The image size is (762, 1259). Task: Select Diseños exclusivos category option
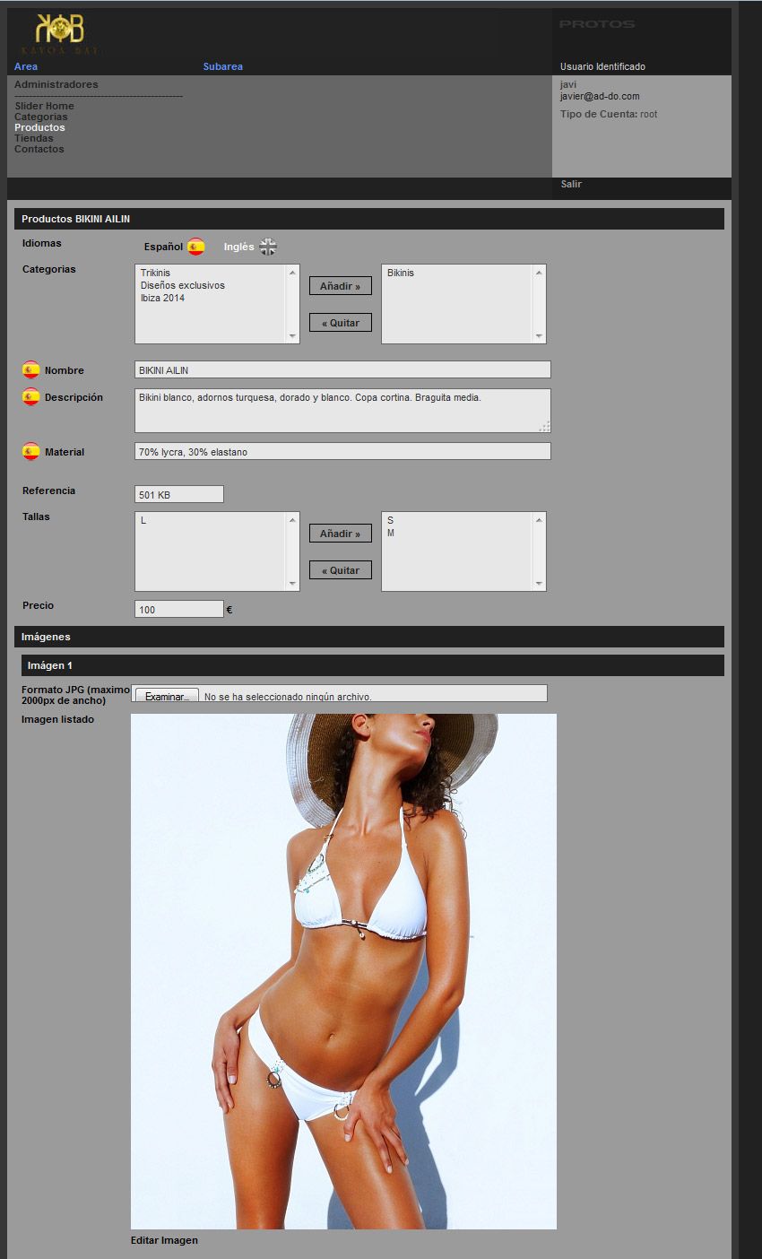[x=183, y=285]
